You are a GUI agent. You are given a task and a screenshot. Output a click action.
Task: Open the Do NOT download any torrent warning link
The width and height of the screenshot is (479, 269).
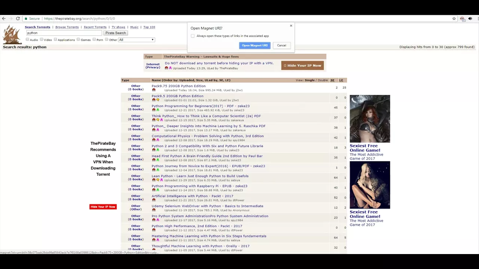219,63
